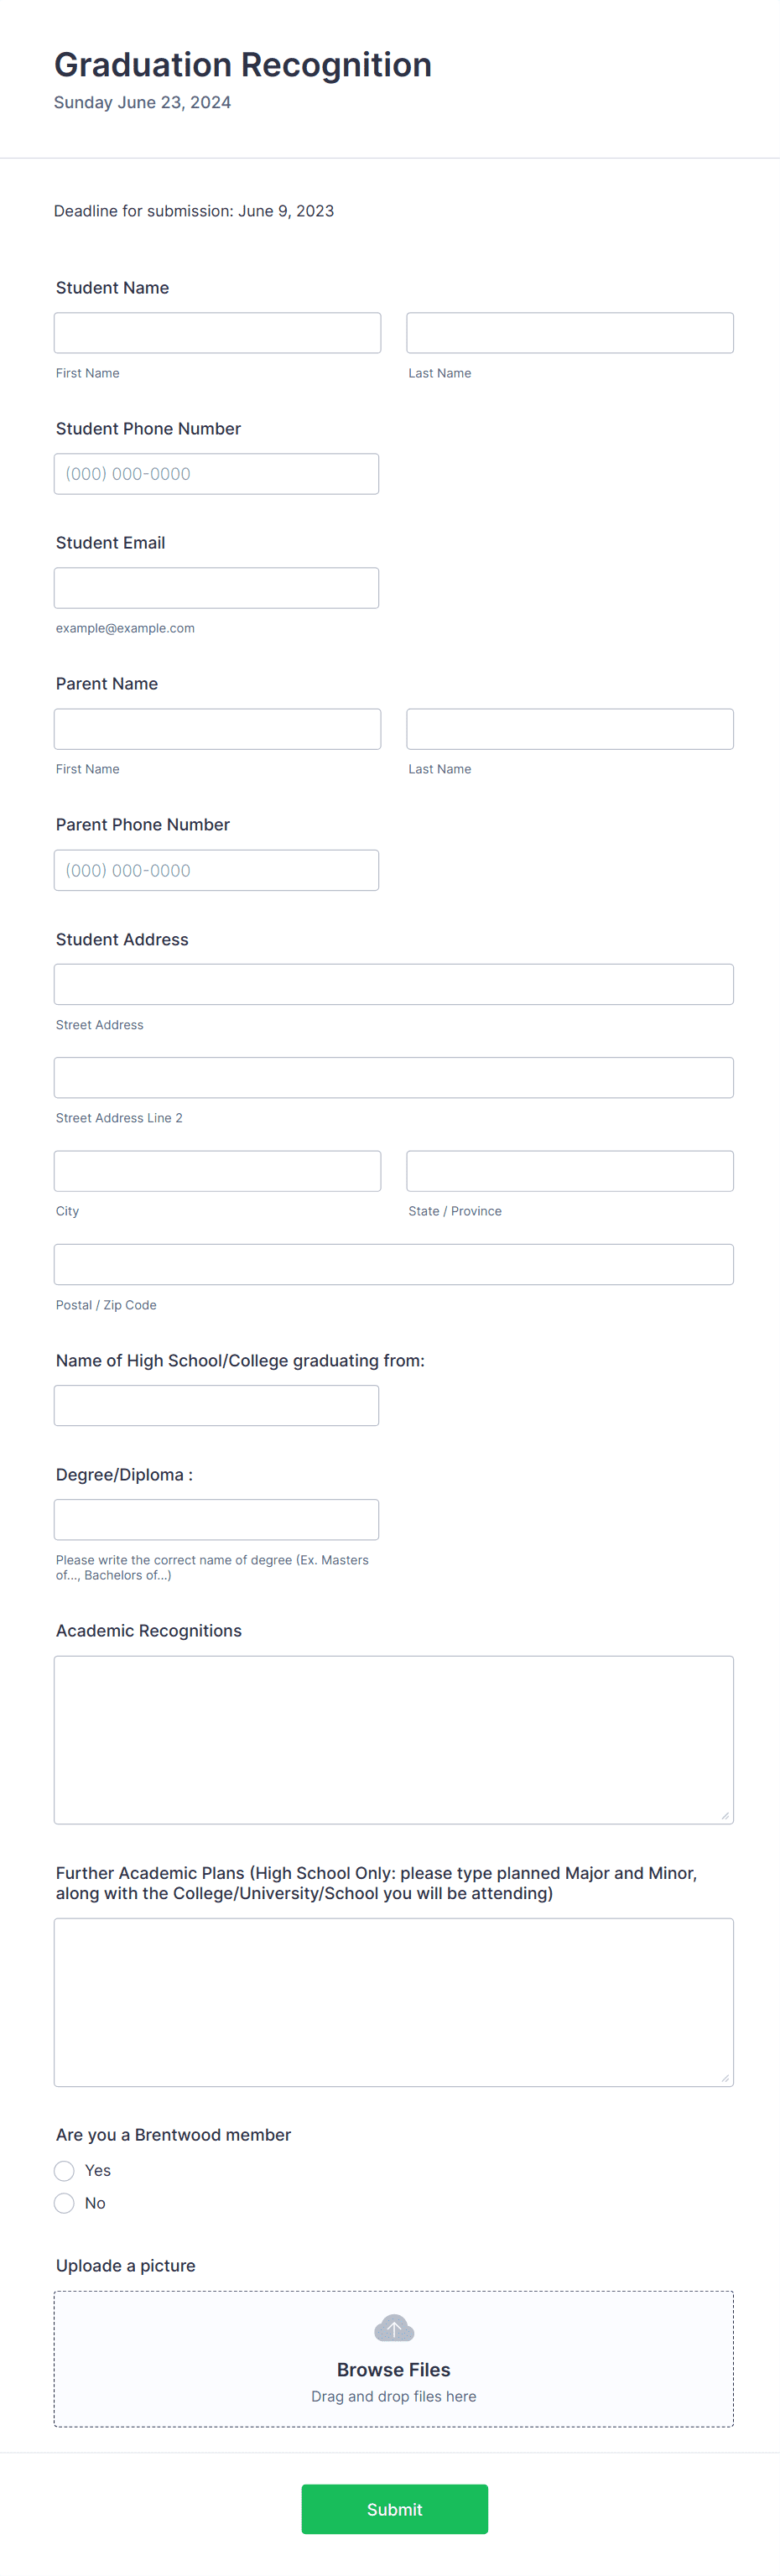Select Yes for Brentwood member
This screenshot has width=780, height=2576.
pos(64,2171)
